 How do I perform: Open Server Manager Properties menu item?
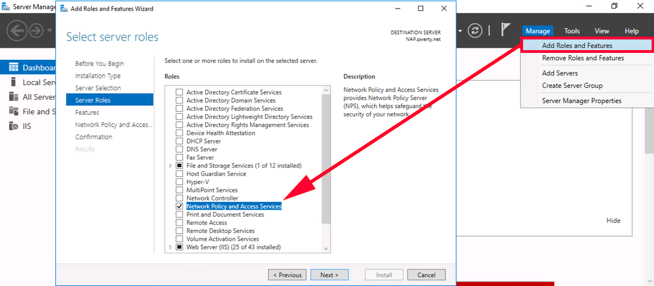coord(587,100)
